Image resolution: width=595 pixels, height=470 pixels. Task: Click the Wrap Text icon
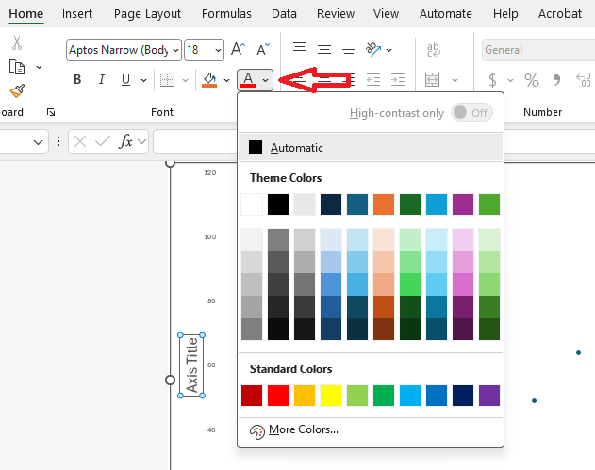pos(433,50)
